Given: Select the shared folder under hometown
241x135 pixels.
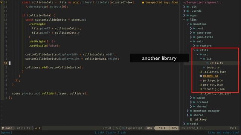Looking at the screenshot, I should point(201,106).
